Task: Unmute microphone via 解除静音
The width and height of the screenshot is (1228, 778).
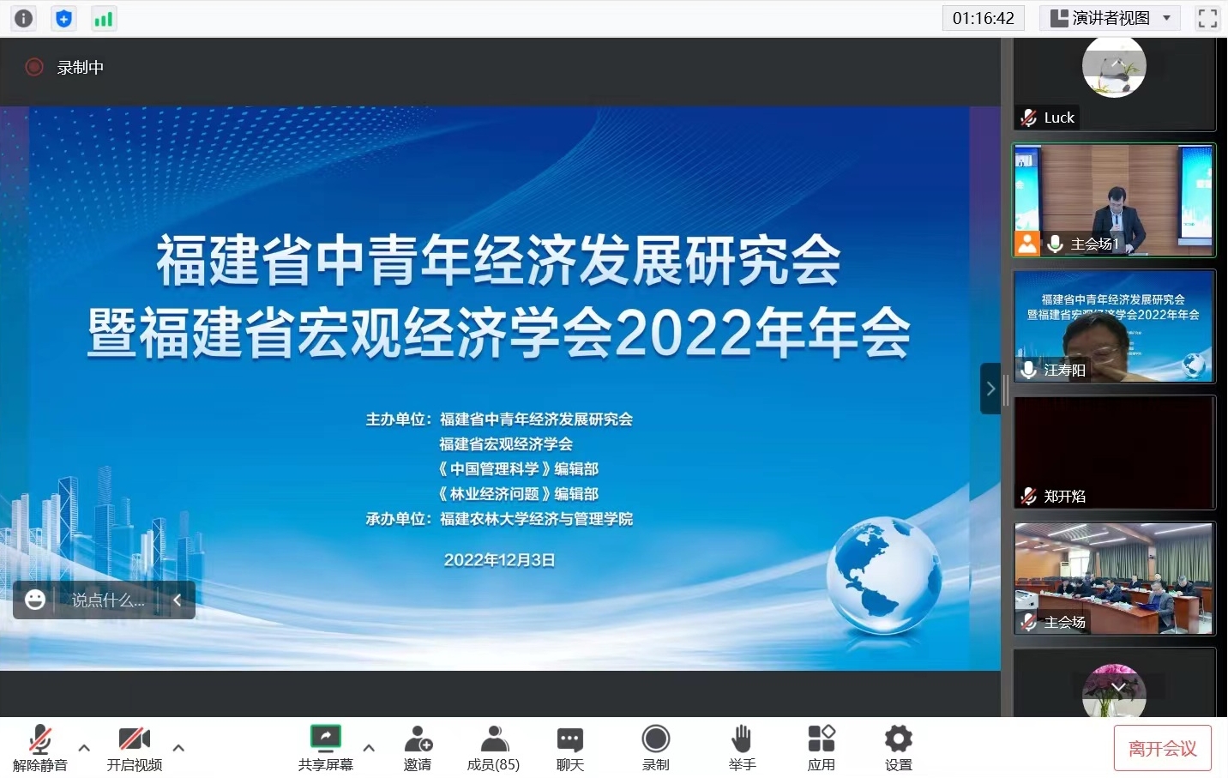Action: coord(39,748)
